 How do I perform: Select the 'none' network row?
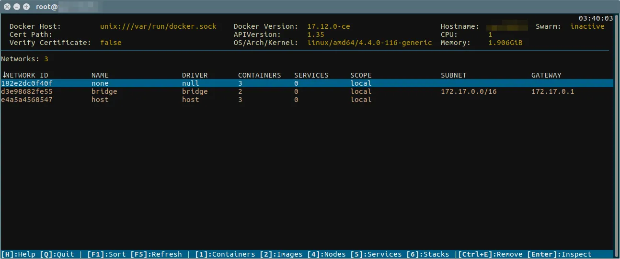pyautogui.click(x=100, y=83)
